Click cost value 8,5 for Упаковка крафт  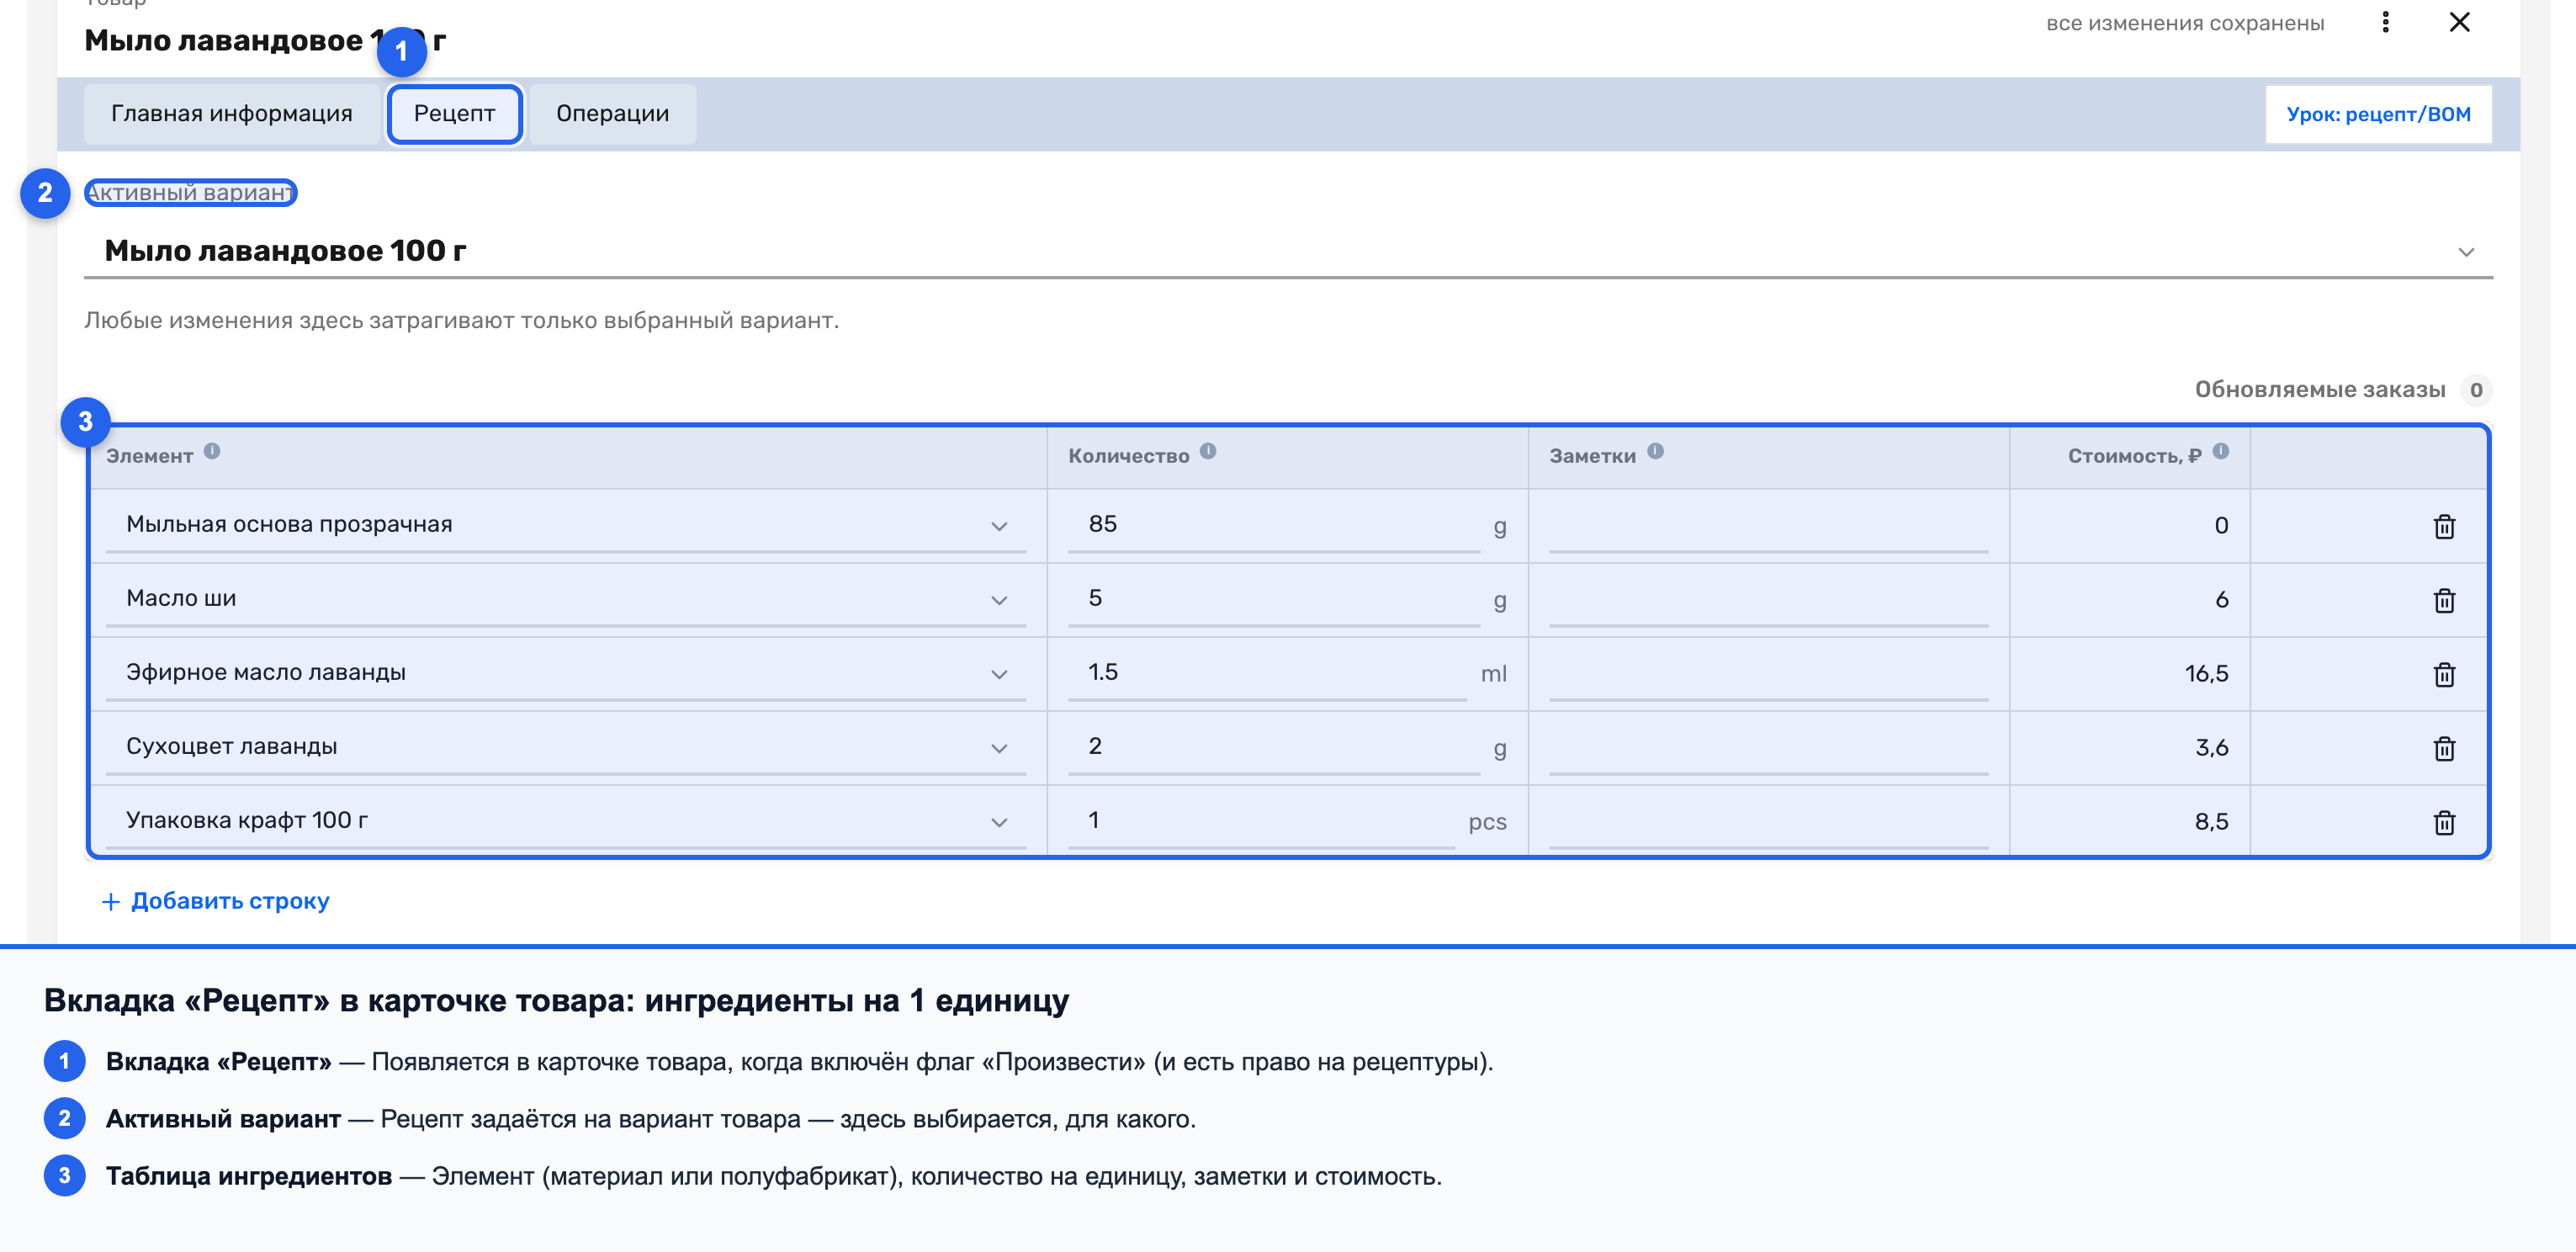pos(2211,822)
